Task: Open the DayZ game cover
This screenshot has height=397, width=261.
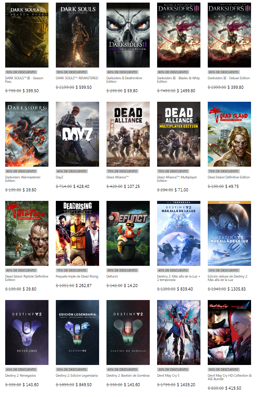Action: tap(77, 134)
